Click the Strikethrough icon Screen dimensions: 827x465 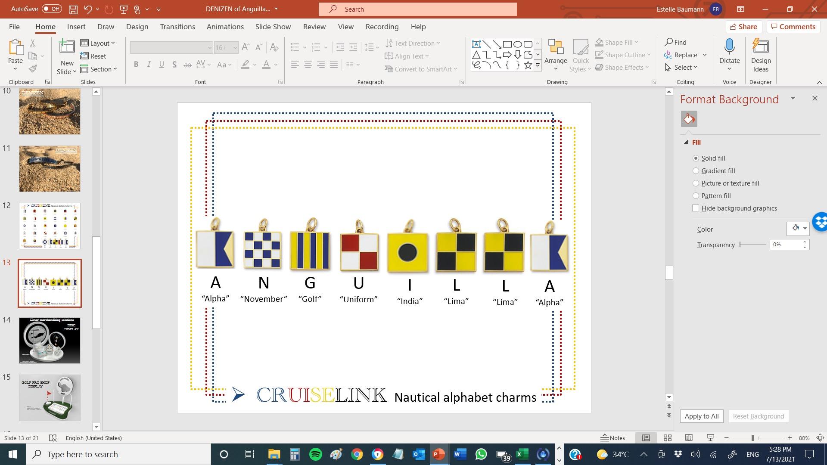(187, 65)
